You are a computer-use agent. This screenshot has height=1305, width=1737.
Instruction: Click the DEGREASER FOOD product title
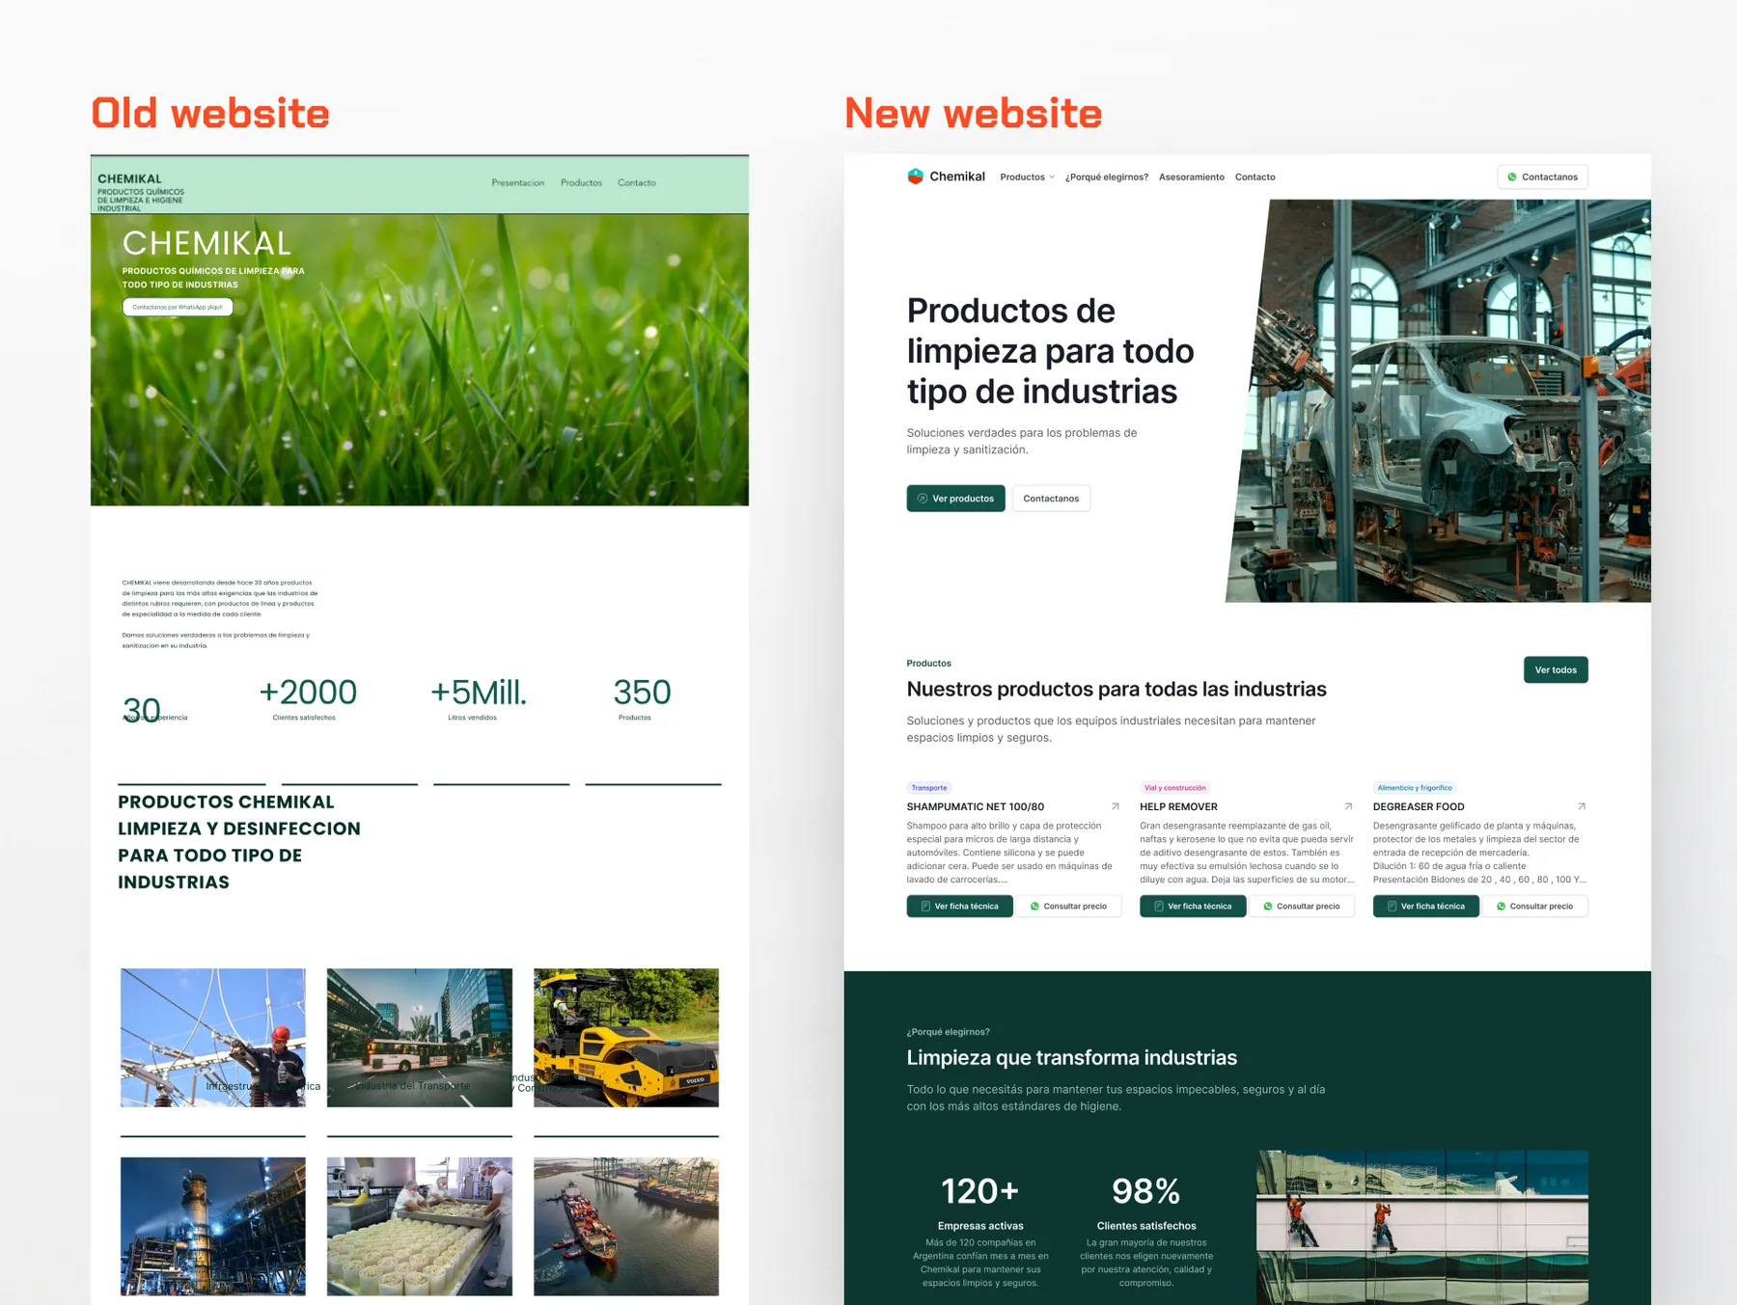click(x=1419, y=806)
